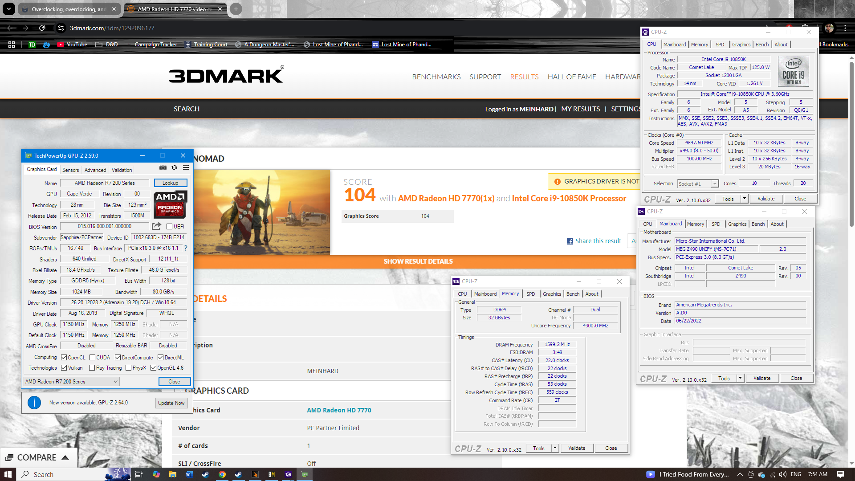This screenshot has height=481, width=855.
Task: Open the volume control in system tray
Action: point(783,474)
